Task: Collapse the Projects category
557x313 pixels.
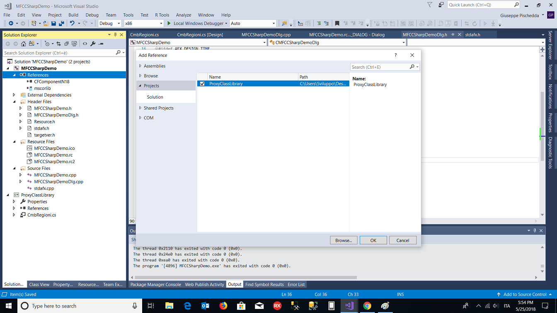Action: (x=140, y=86)
